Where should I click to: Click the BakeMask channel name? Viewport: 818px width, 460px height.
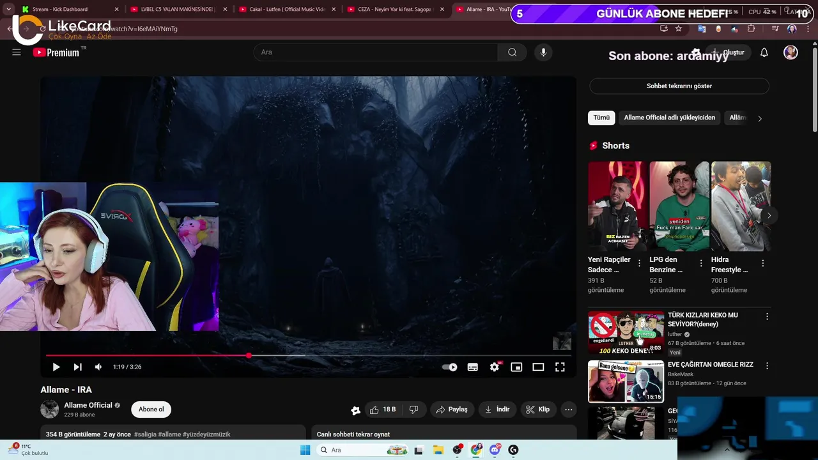click(x=681, y=374)
